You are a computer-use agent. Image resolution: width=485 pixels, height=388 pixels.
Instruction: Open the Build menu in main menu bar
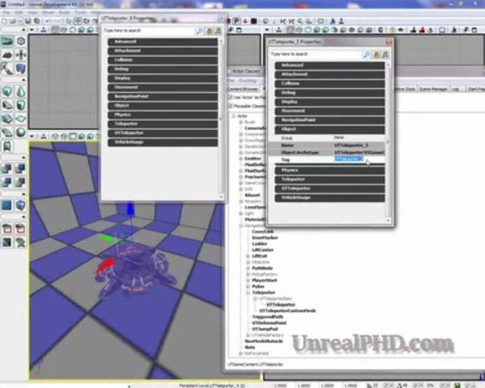(x=64, y=12)
